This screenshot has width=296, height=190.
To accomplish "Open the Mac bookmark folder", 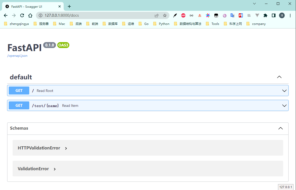I will pos(59,24).
